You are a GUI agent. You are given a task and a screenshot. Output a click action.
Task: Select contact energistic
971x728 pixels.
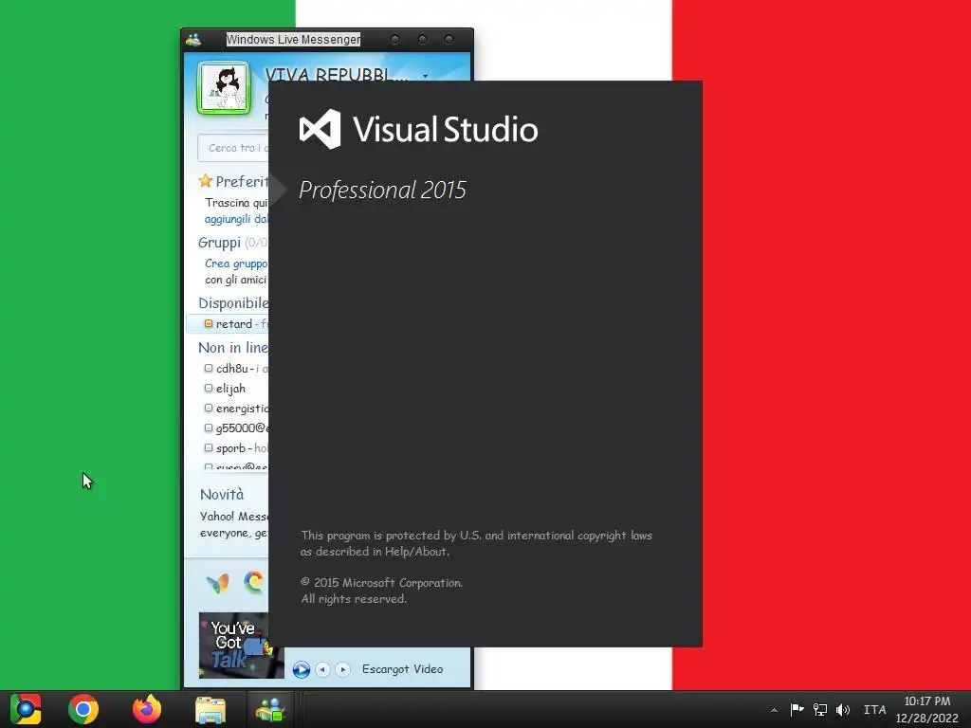pos(242,408)
